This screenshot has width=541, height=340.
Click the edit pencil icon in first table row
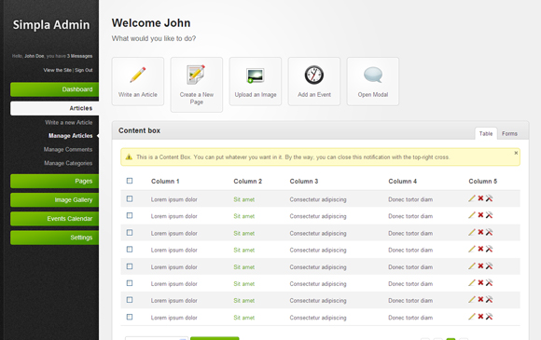coord(472,198)
